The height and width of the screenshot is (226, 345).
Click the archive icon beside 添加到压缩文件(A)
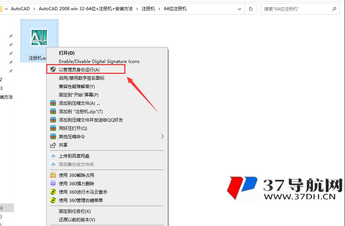pyautogui.click(x=53, y=103)
